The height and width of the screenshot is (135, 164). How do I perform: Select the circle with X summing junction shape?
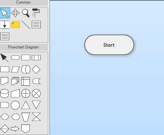(x=36, y=94)
